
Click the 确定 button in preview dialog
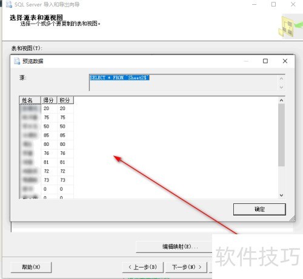pyautogui.click(x=259, y=209)
